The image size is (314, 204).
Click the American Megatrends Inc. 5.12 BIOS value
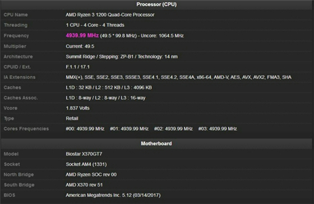pos(113,195)
